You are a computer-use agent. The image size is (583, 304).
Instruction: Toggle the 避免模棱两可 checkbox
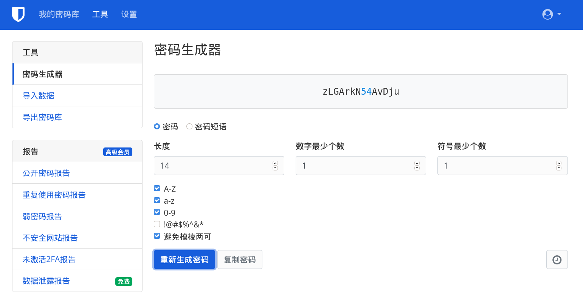[x=157, y=236]
